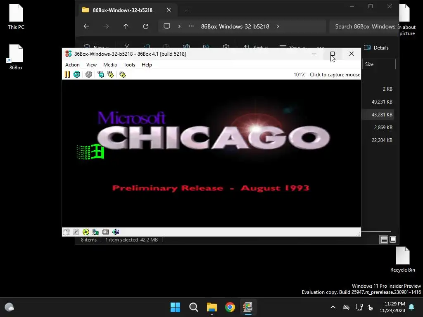Viewport: 423px width, 317px height.
Task: Click the sound speaker status icon
Action: [116, 232]
